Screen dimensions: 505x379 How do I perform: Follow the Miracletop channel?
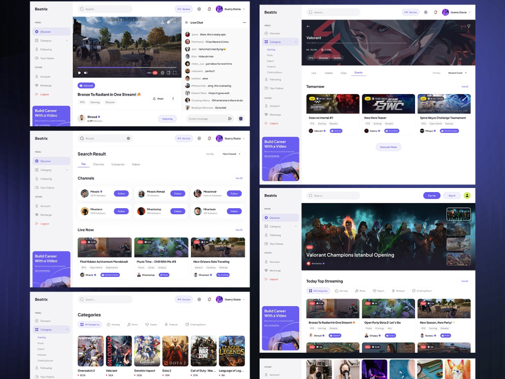(178, 211)
